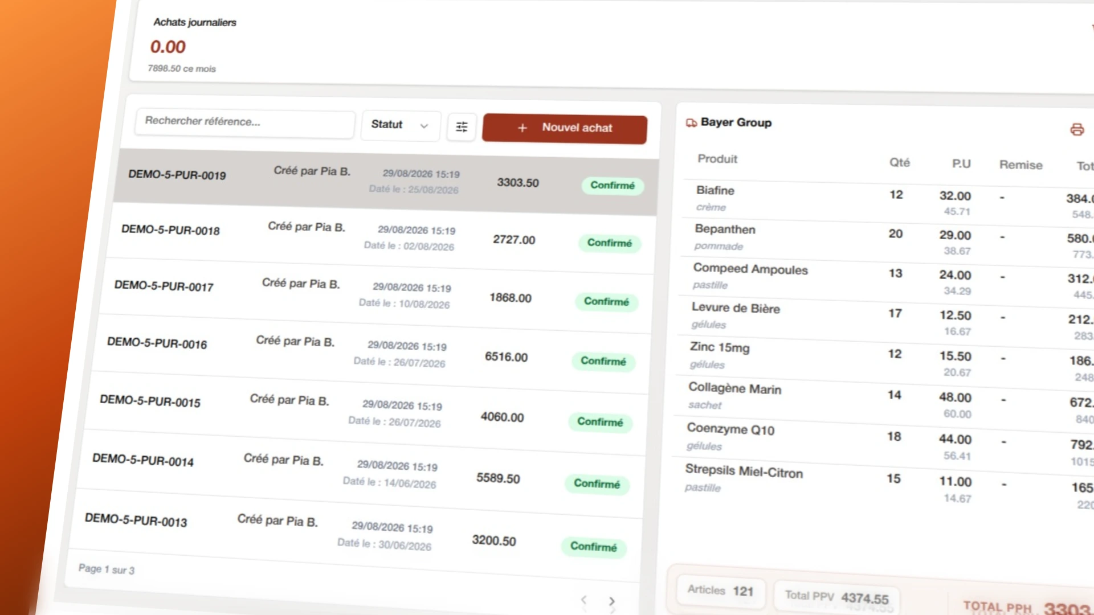Go to the previous page arrow
The height and width of the screenshot is (615, 1094).
583,600
